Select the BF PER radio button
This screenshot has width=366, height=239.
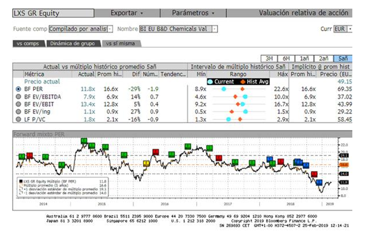click(18, 89)
